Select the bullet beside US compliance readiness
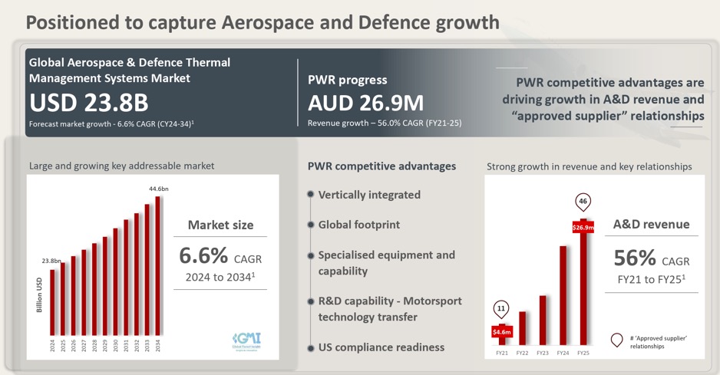 [x=311, y=347]
